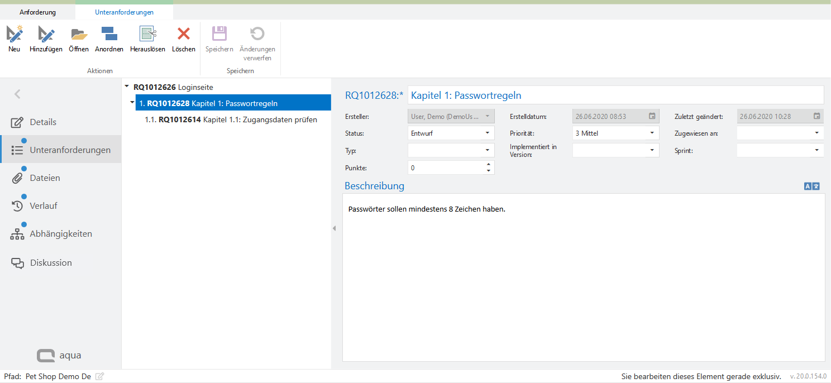Collapse the tree panel with splitter arrow
The width and height of the screenshot is (831, 383).
tap(334, 228)
